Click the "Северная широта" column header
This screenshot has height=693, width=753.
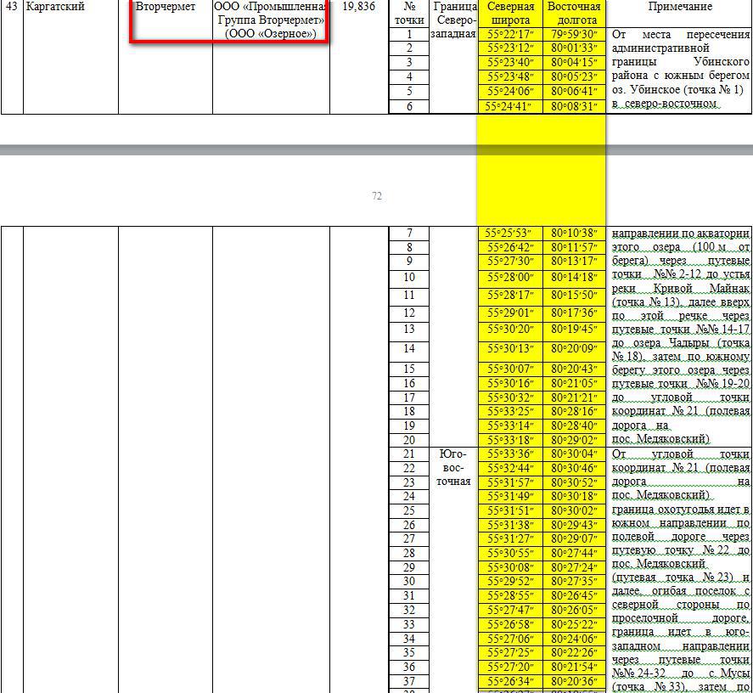tap(509, 13)
